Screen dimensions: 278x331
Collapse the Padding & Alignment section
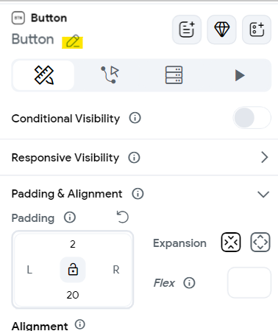click(263, 194)
